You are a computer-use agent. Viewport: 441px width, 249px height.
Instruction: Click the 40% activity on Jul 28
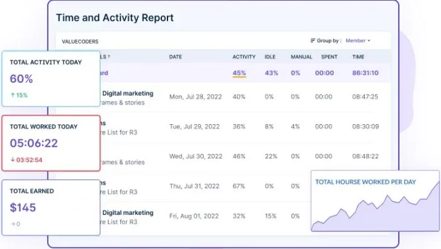click(x=239, y=97)
